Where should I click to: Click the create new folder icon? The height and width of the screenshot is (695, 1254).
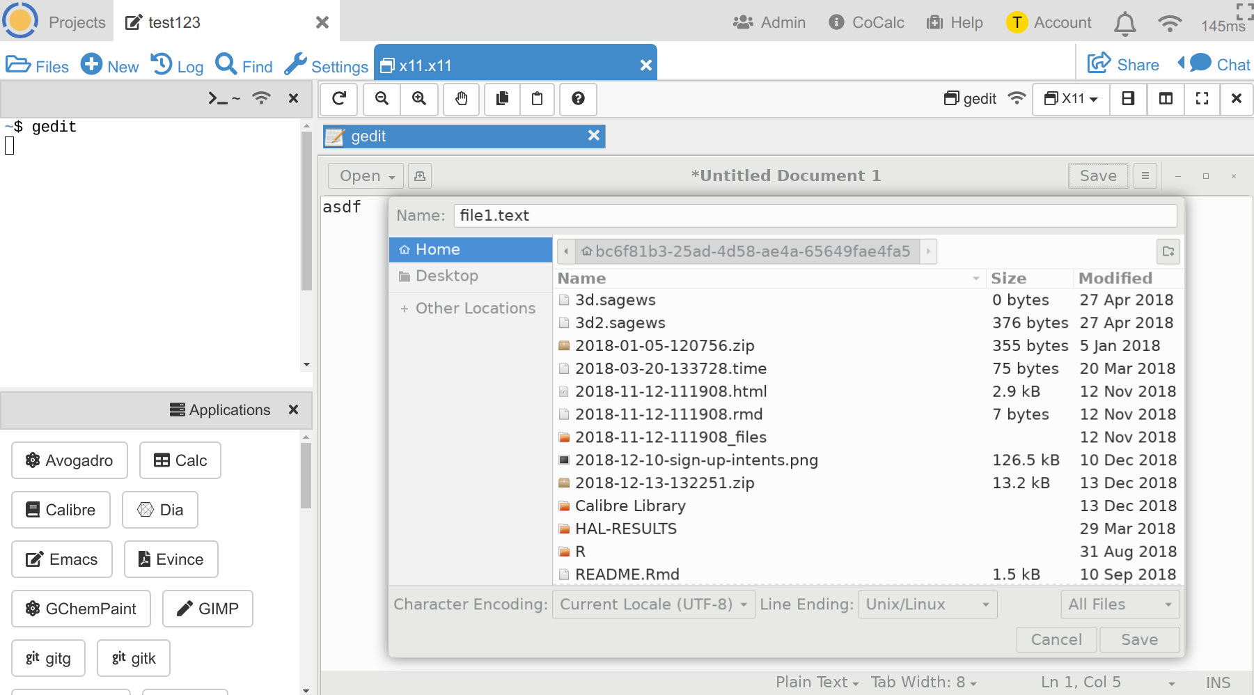(x=1168, y=251)
